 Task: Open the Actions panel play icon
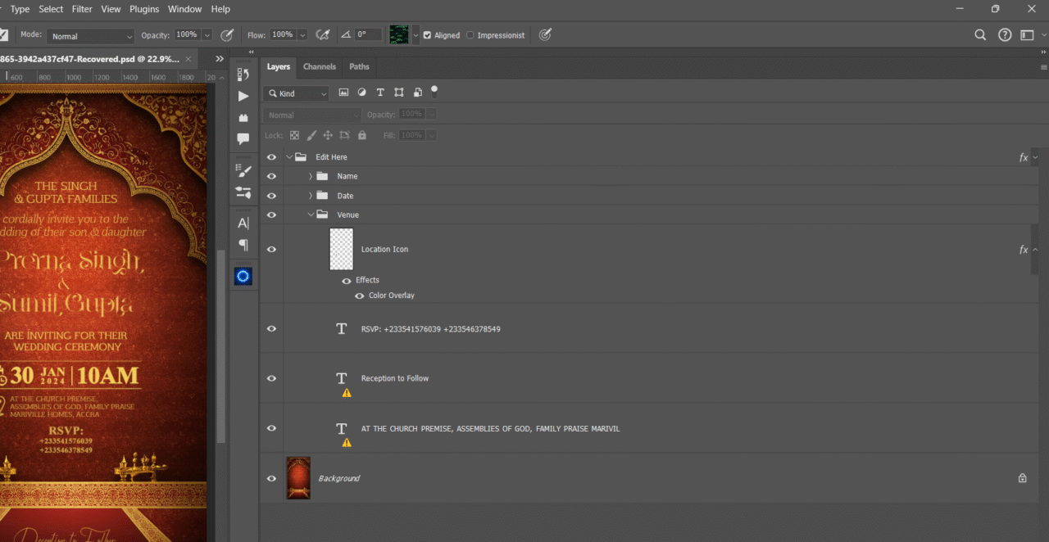(x=243, y=97)
